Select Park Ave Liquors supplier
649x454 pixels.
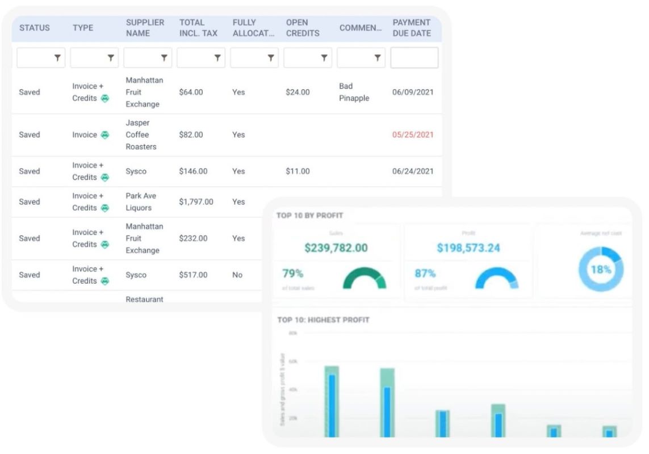141,202
